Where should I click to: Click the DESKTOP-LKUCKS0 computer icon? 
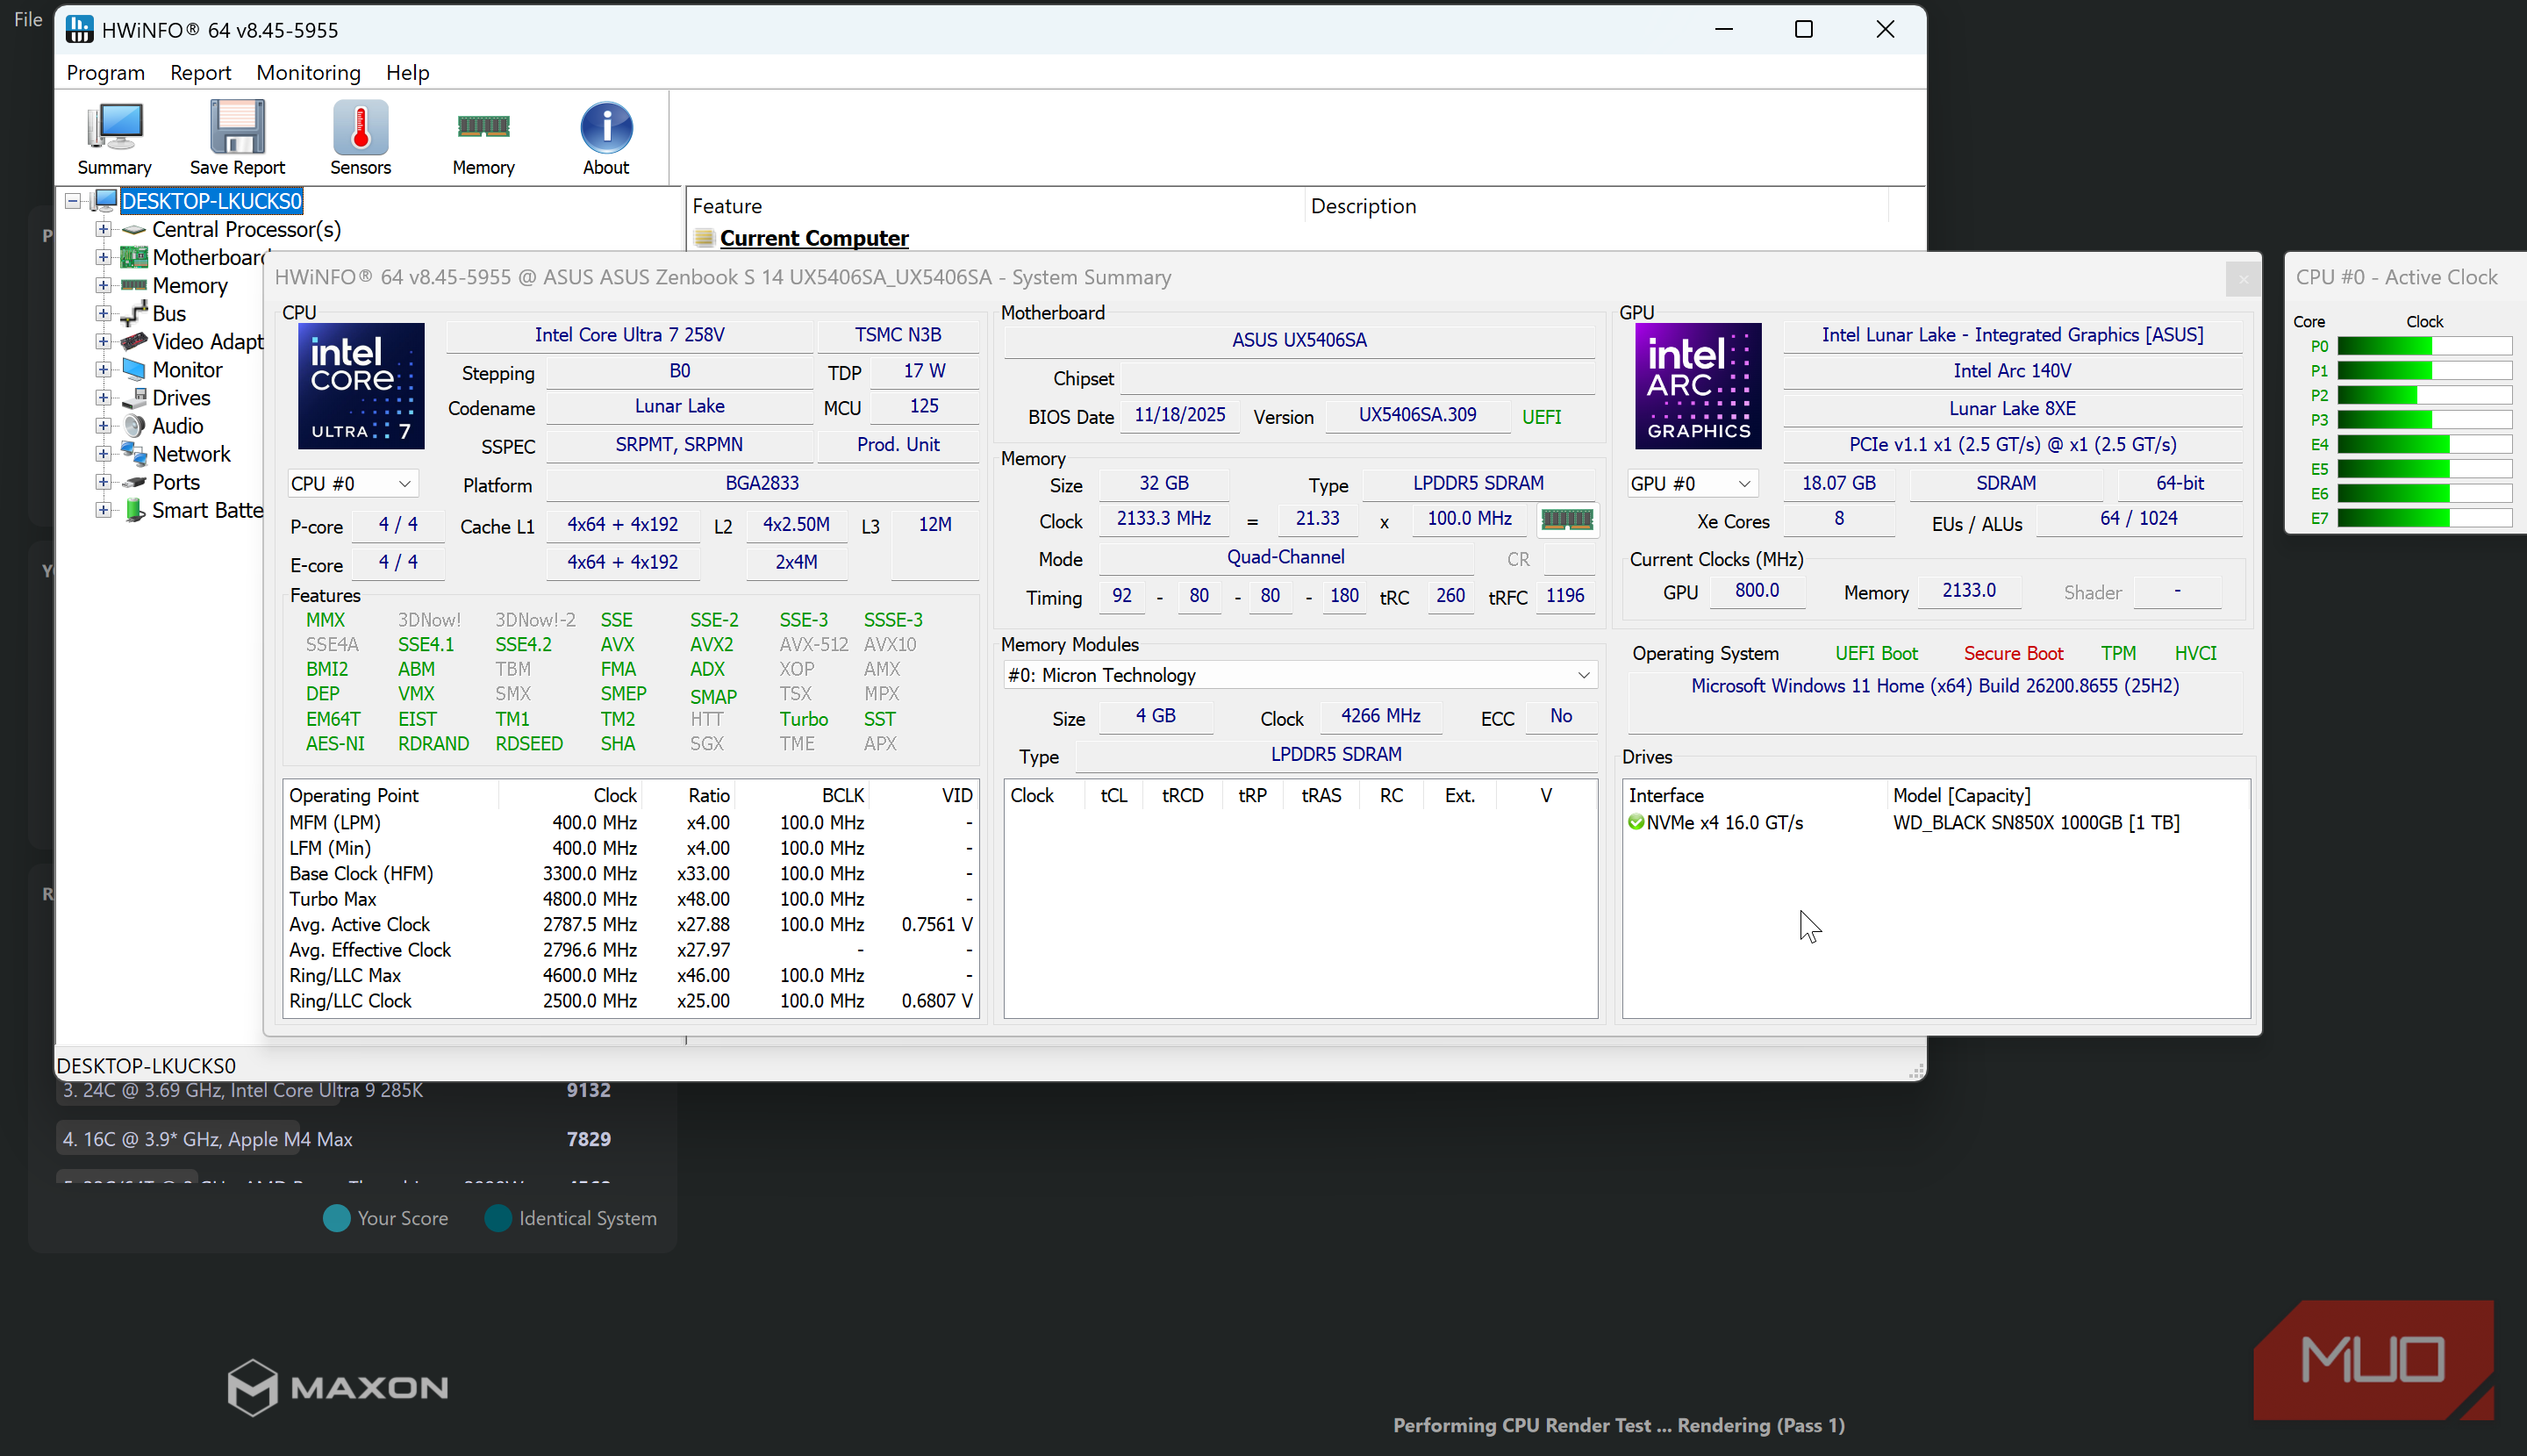[x=105, y=200]
